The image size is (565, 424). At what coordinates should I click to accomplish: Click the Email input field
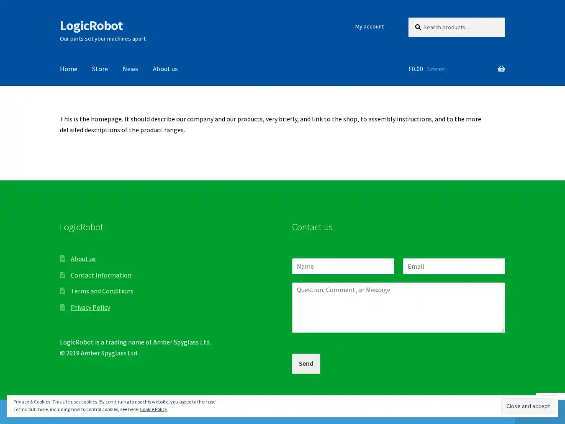point(454,266)
